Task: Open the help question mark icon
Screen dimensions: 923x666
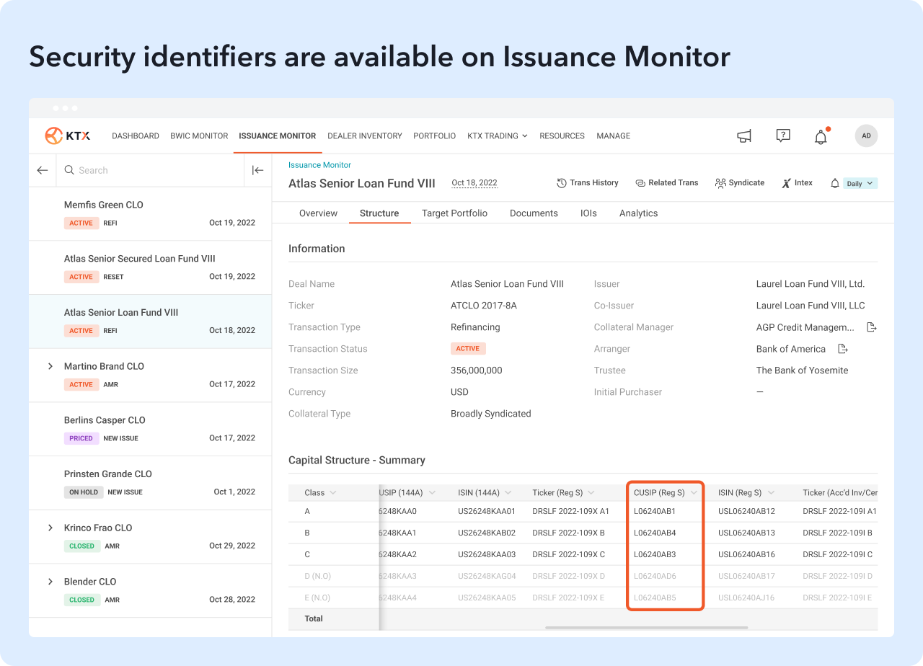Action: coord(783,136)
